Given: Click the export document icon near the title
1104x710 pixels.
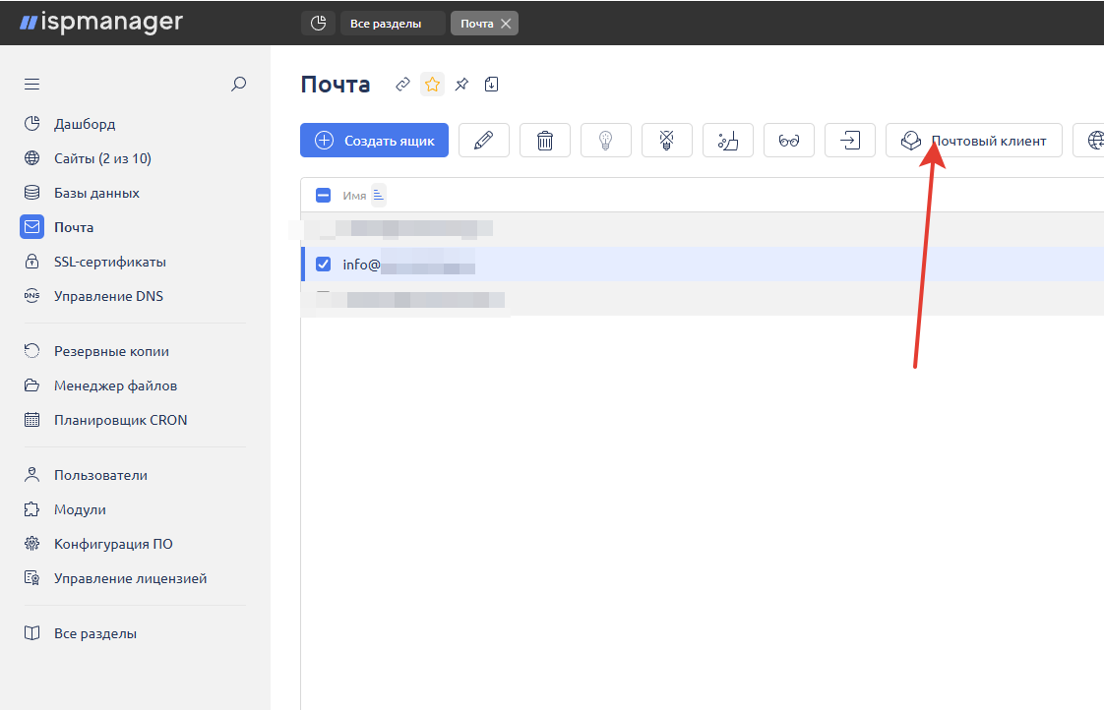Looking at the screenshot, I should [x=491, y=85].
